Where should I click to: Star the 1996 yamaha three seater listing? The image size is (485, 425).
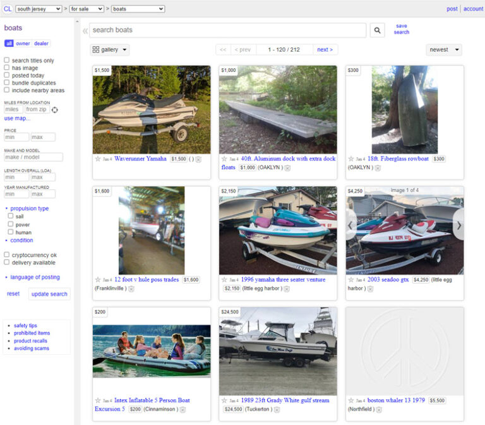point(224,280)
